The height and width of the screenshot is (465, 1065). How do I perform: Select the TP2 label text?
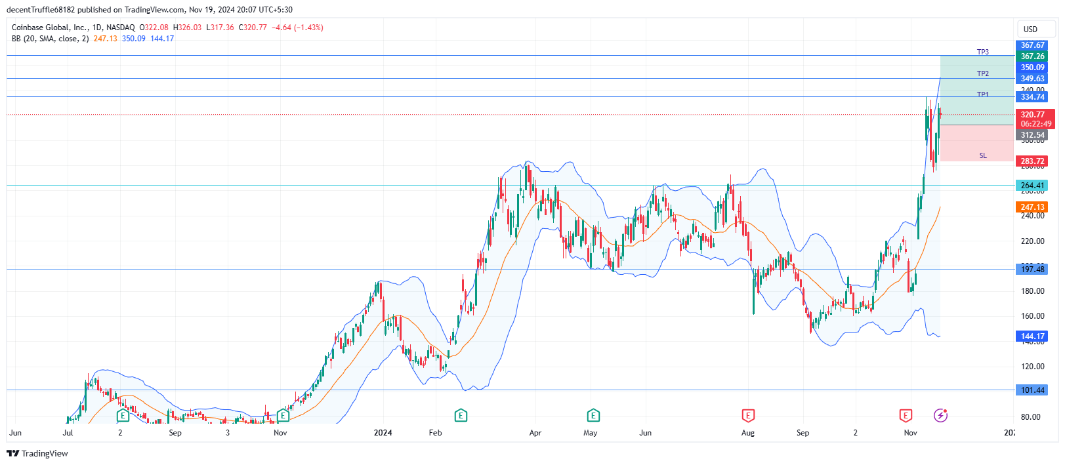982,73
